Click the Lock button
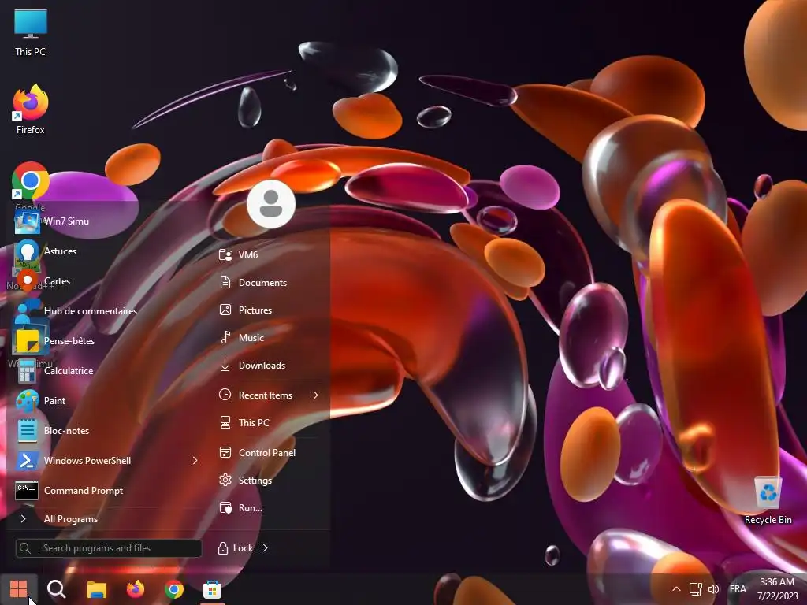 click(x=236, y=548)
